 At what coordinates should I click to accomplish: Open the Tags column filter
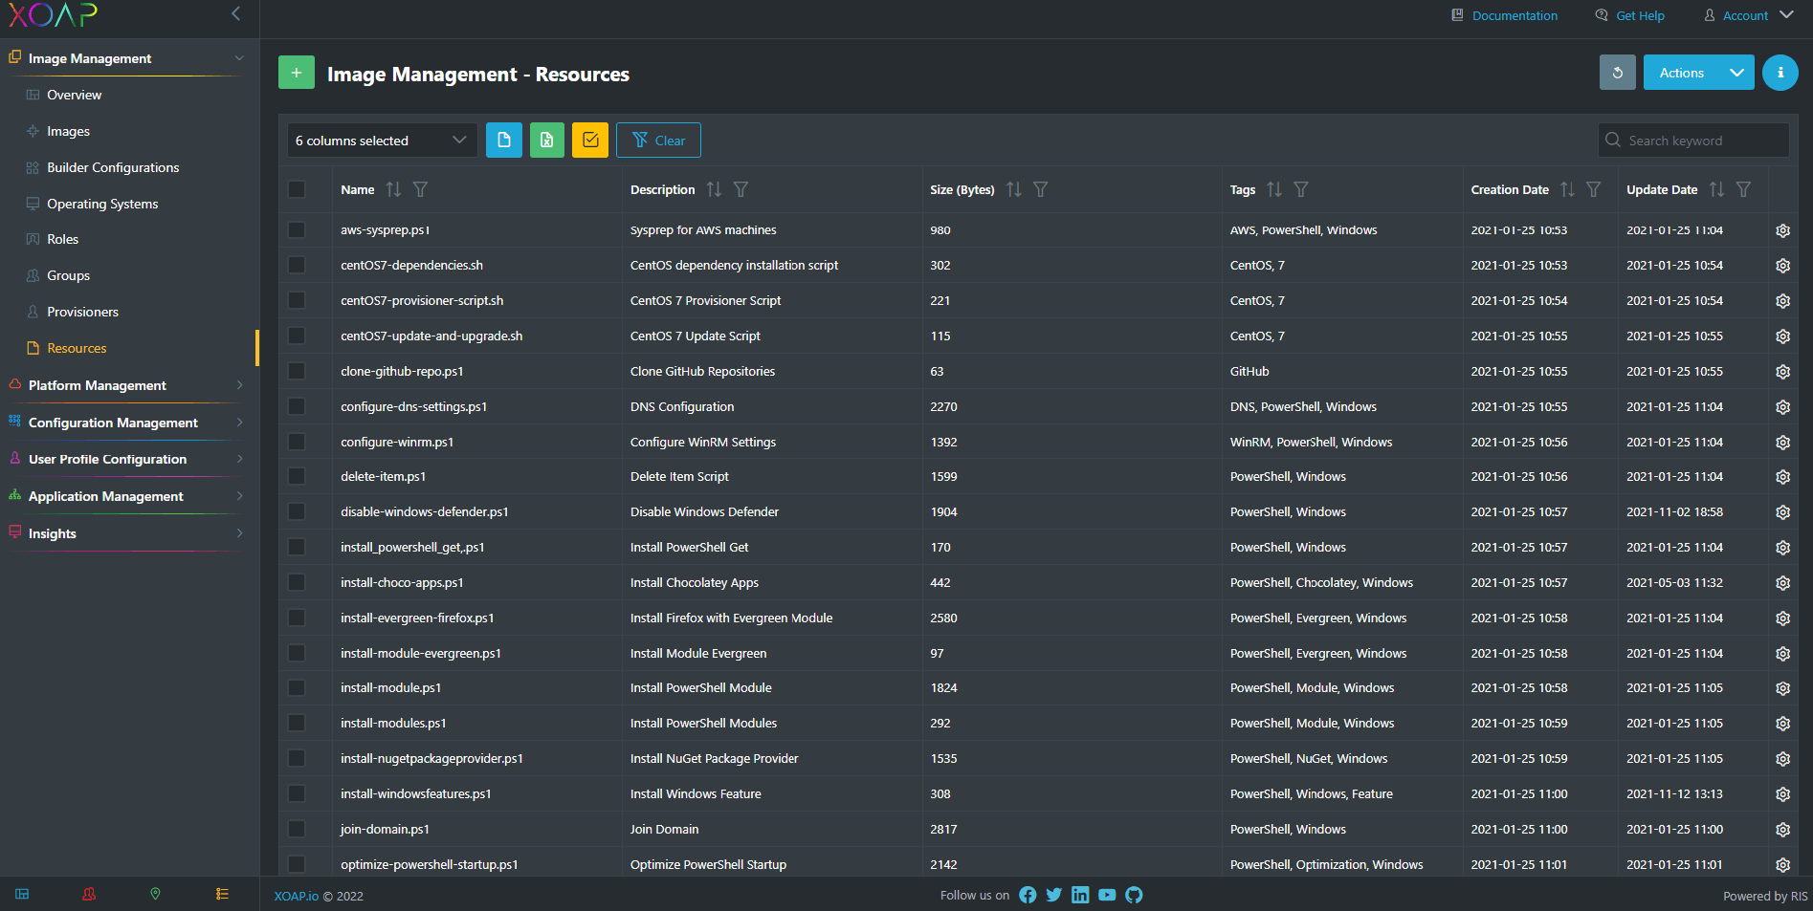point(1301,189)
